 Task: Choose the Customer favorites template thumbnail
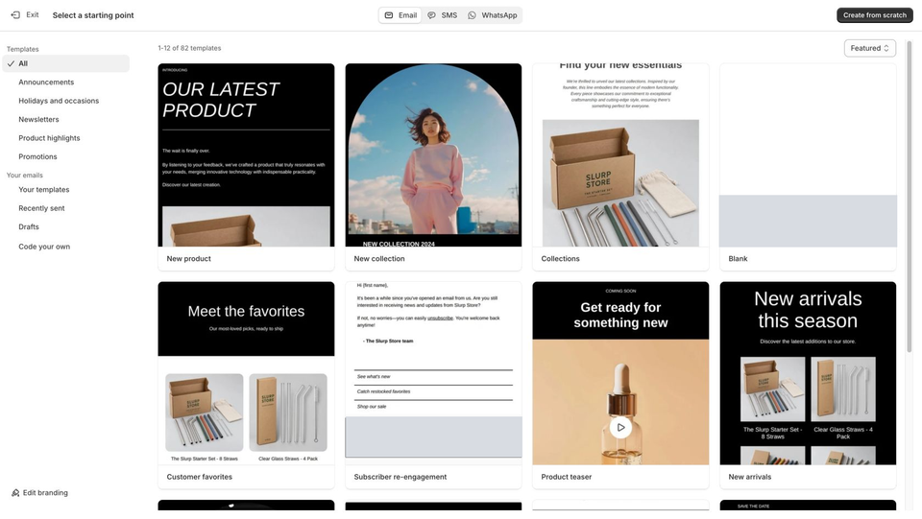point(246,373)
